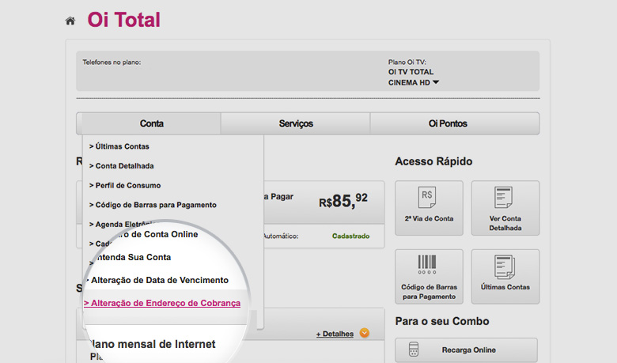617x363 pixels.
Task: Click the + Detalhes link
Action: [x=335, y=334]
